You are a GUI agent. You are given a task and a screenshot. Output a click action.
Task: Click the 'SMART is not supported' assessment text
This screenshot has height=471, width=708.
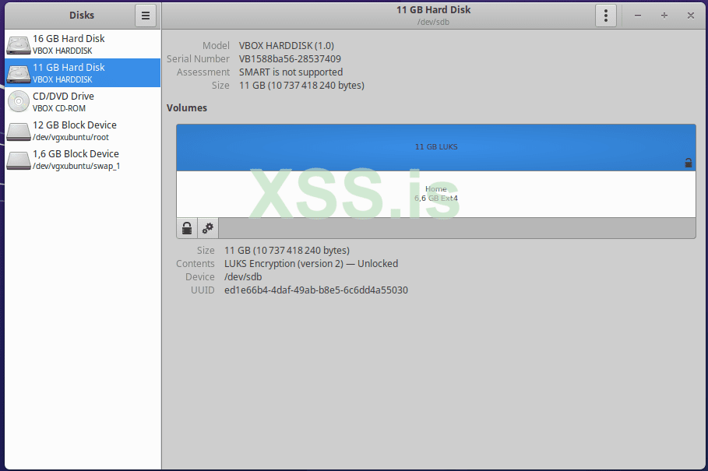pos(291,72)
